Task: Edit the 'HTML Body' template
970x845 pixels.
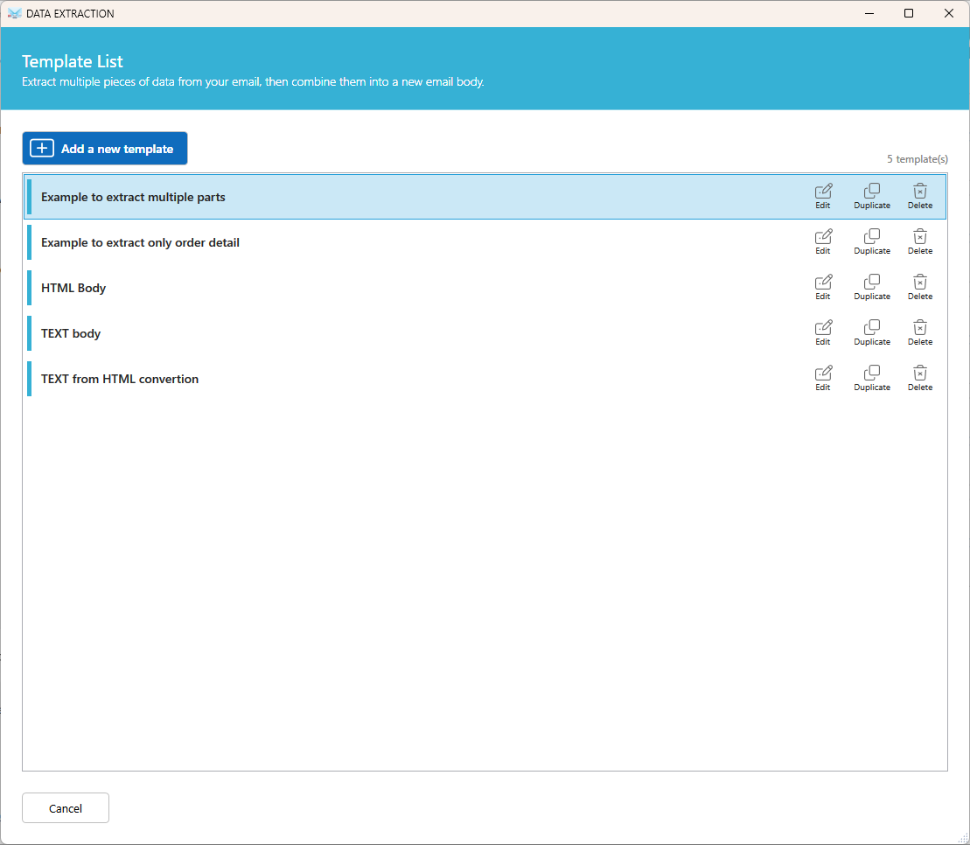Action: point(823,288)
